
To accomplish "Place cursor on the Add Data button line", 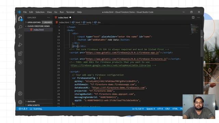I will click(104, 40).
